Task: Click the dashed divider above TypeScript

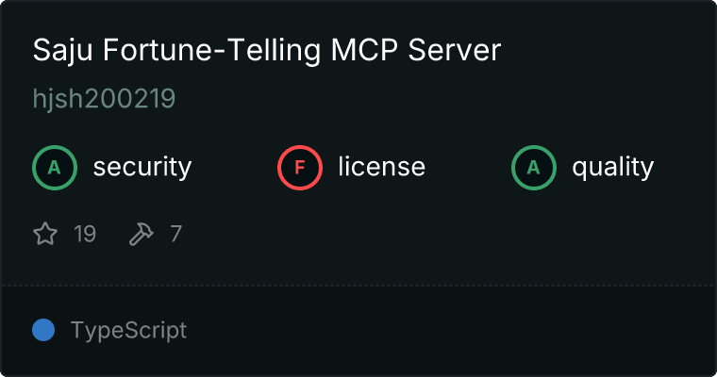Action: (x=358, y=286)
